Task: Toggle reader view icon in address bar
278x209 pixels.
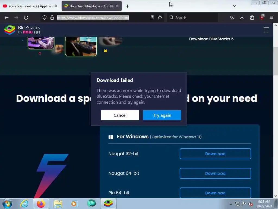Action: pyautogui.click(x=152, y=17)
